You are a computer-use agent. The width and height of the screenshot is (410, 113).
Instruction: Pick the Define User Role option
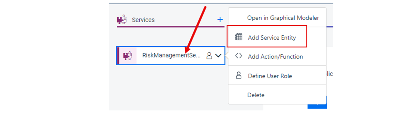pyautogui.click(x=270, y=76)
